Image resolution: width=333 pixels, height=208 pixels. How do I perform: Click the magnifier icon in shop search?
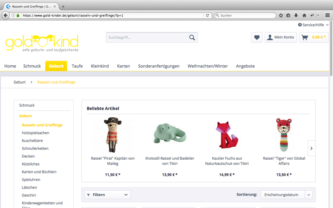192,37
